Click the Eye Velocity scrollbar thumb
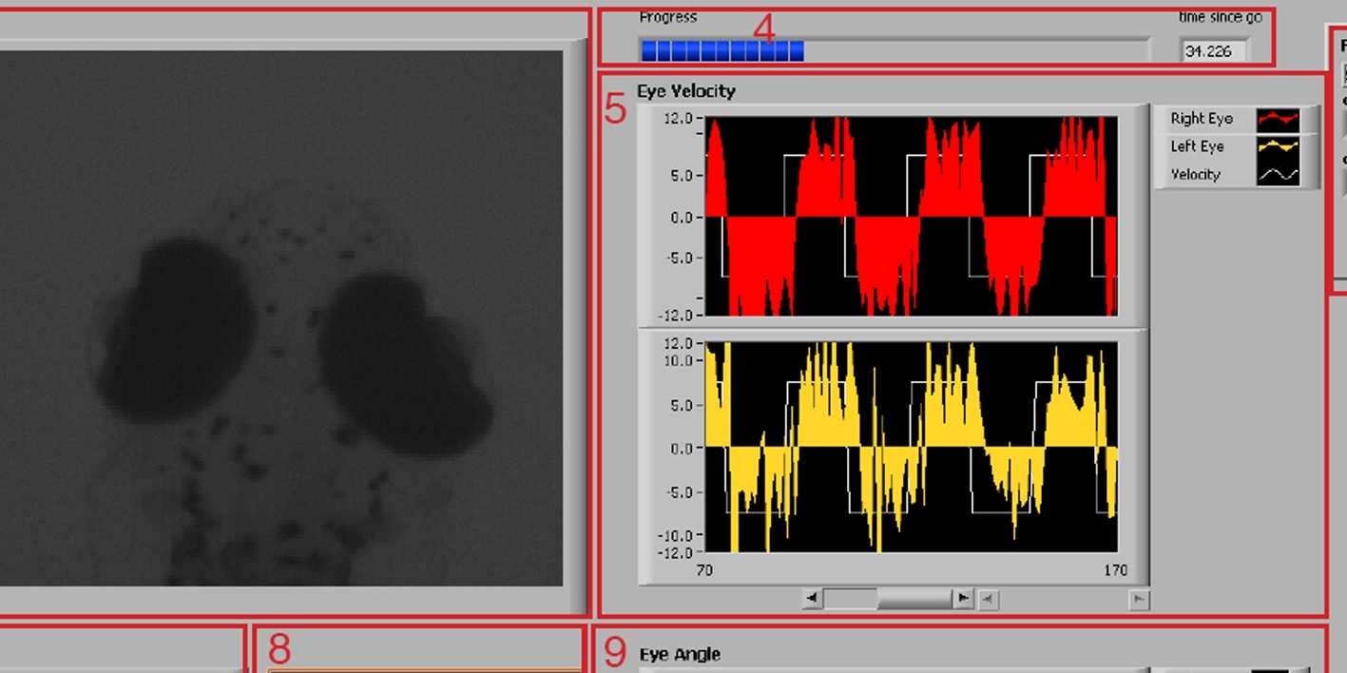1347x673 pixels. click(851, 598)
